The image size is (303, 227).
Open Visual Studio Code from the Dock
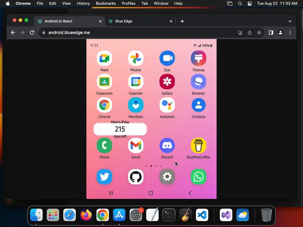point(202,215)
